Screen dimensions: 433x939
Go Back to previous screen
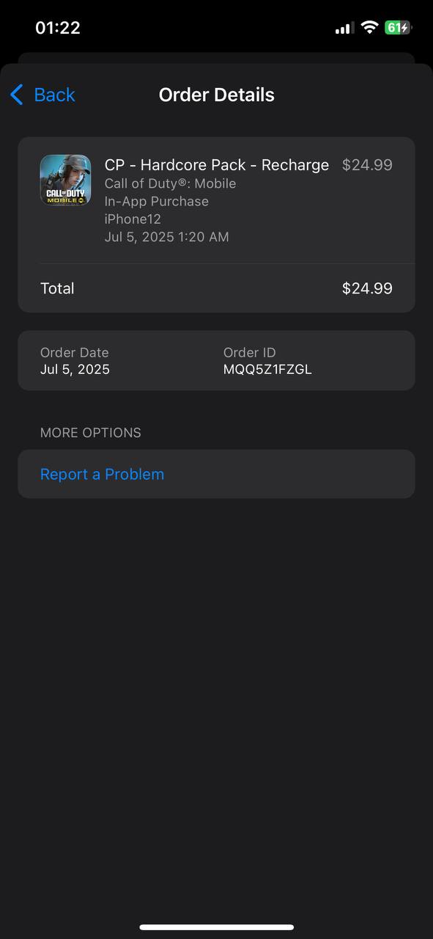(x=42, y=95)
